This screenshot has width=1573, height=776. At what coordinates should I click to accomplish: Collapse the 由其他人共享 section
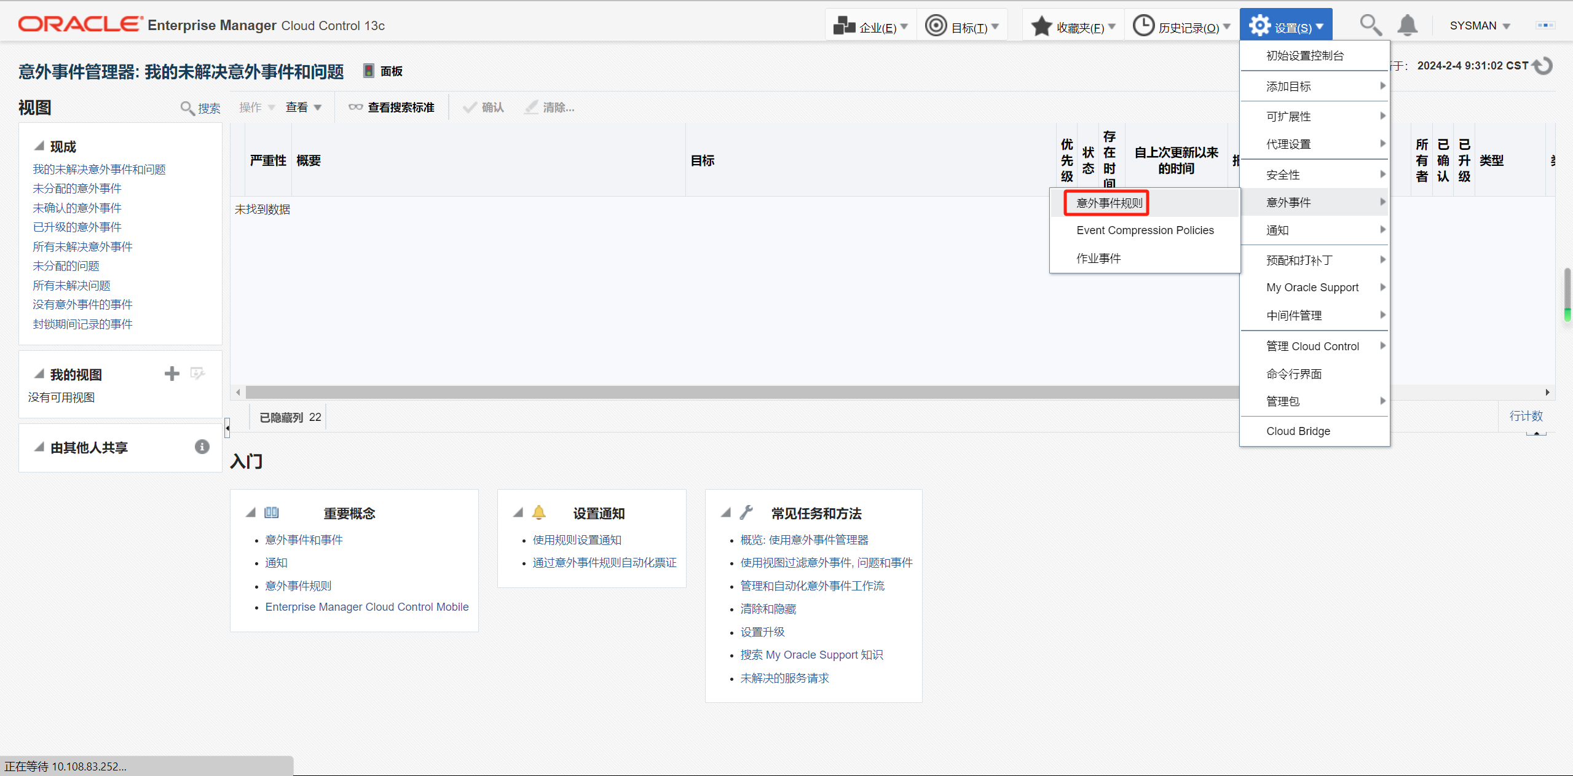[x=39, y=447]
